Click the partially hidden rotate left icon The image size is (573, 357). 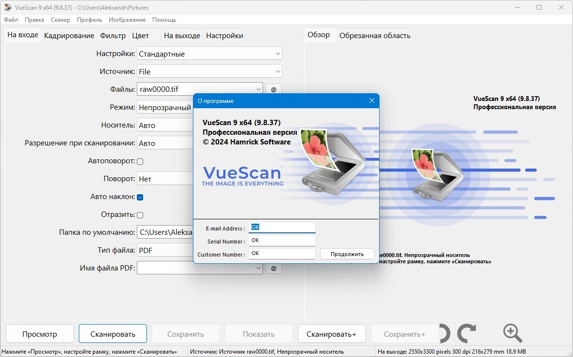(x=445, y=333)
